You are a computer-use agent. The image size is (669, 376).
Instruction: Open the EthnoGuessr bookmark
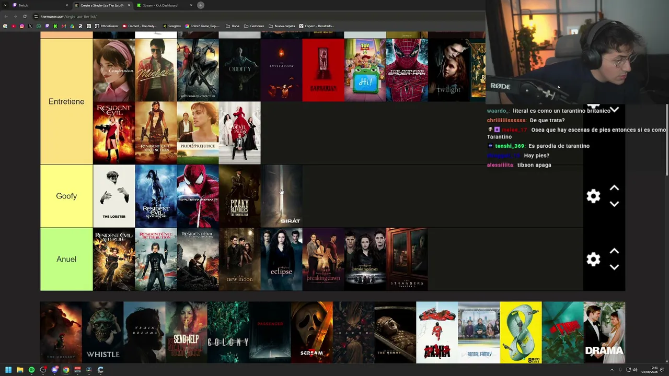107,26
